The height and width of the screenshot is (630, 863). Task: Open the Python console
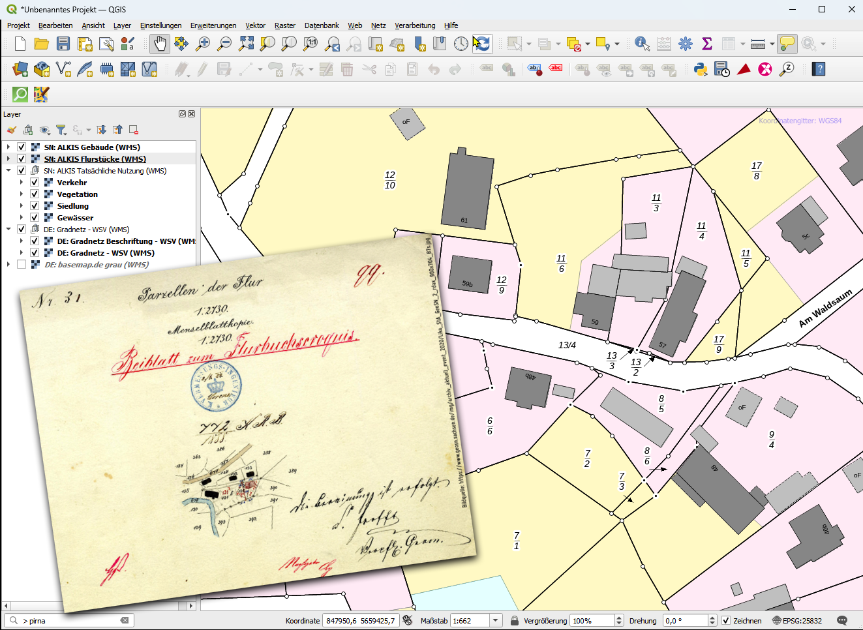701,69
